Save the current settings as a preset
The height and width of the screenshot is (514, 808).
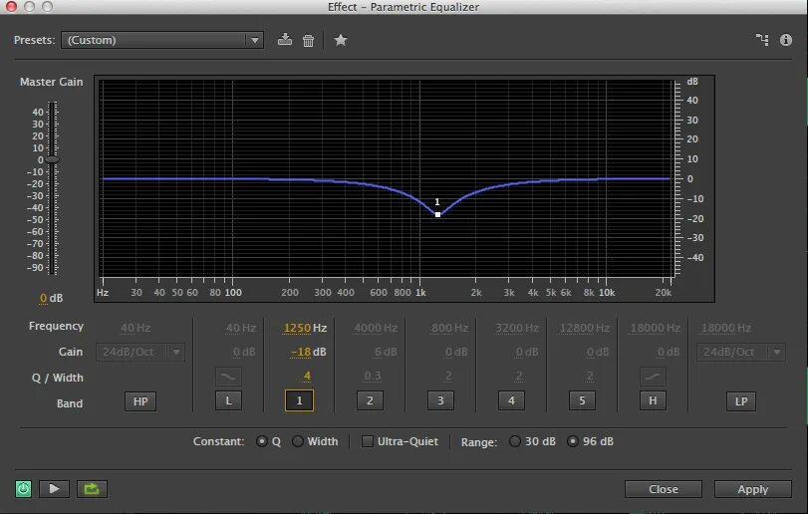pos(285,40)
